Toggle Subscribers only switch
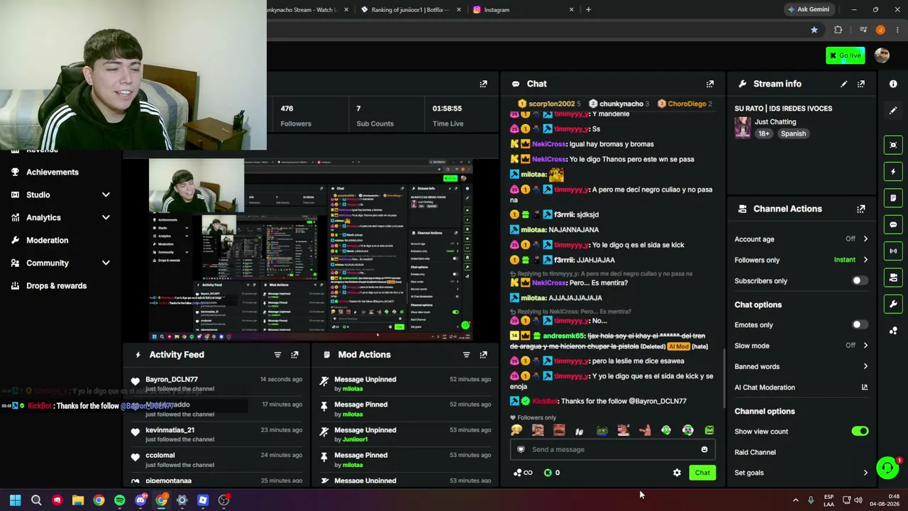The image size is (908, 511). [x=859, y=281]
